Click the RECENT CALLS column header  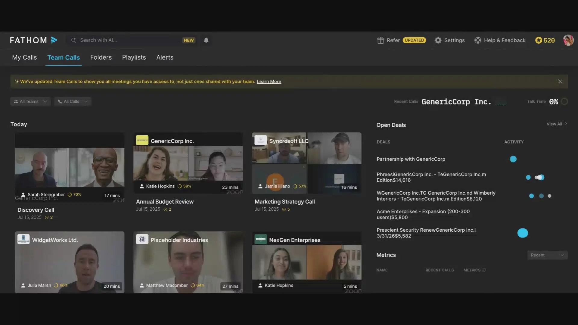(440, 270)
